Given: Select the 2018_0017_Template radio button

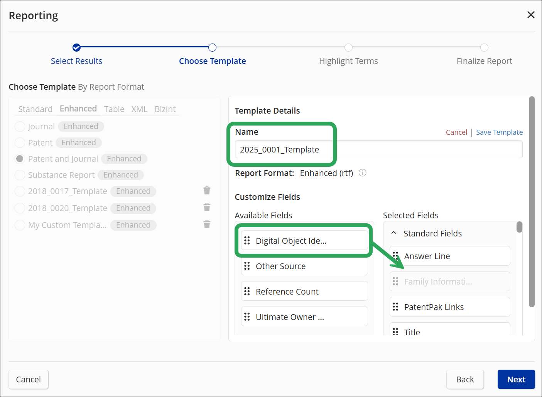Looking at the screenshot, I should [20, 191].
